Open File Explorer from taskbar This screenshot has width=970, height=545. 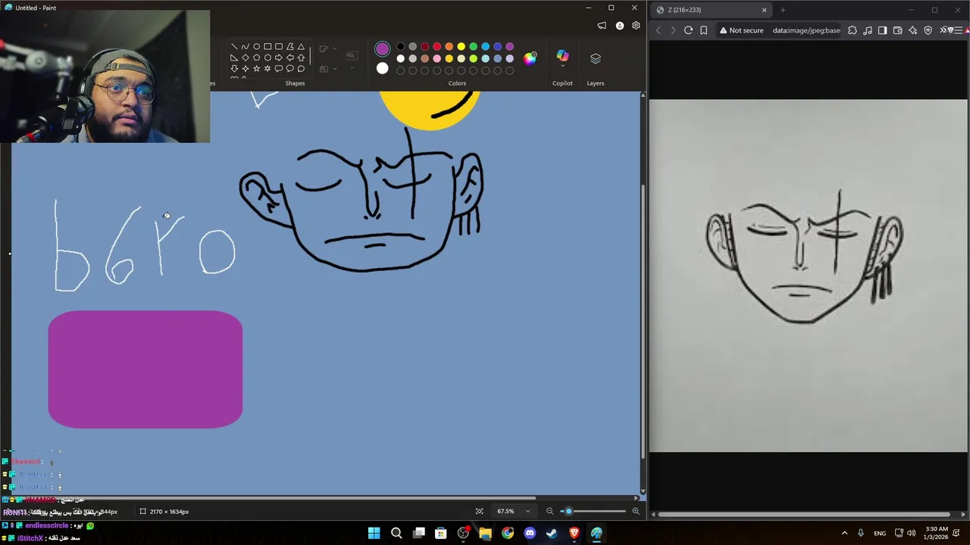(485, 533)
